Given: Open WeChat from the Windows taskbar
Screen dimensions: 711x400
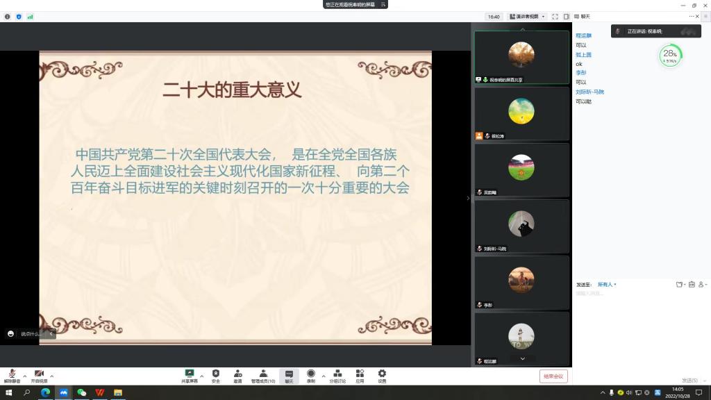Looking at the screenshot, I should [x=81, y=393].
